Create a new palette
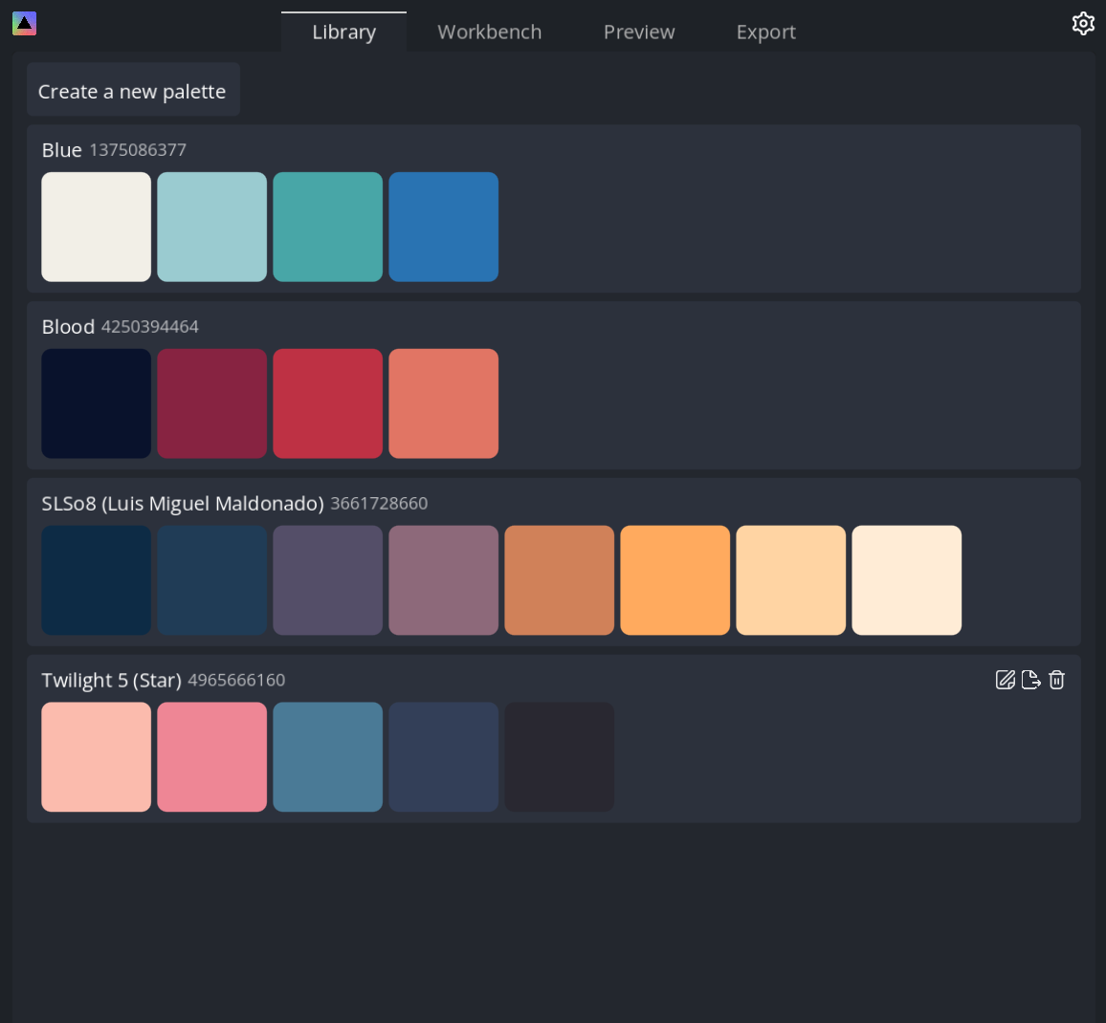The width and height of the screenshot is (1106, 1023). (133, 89)
